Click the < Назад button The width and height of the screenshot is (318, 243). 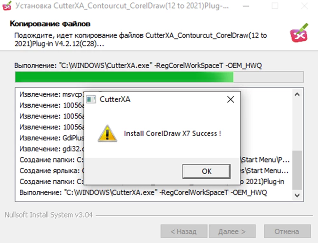[x=184, y=231]
